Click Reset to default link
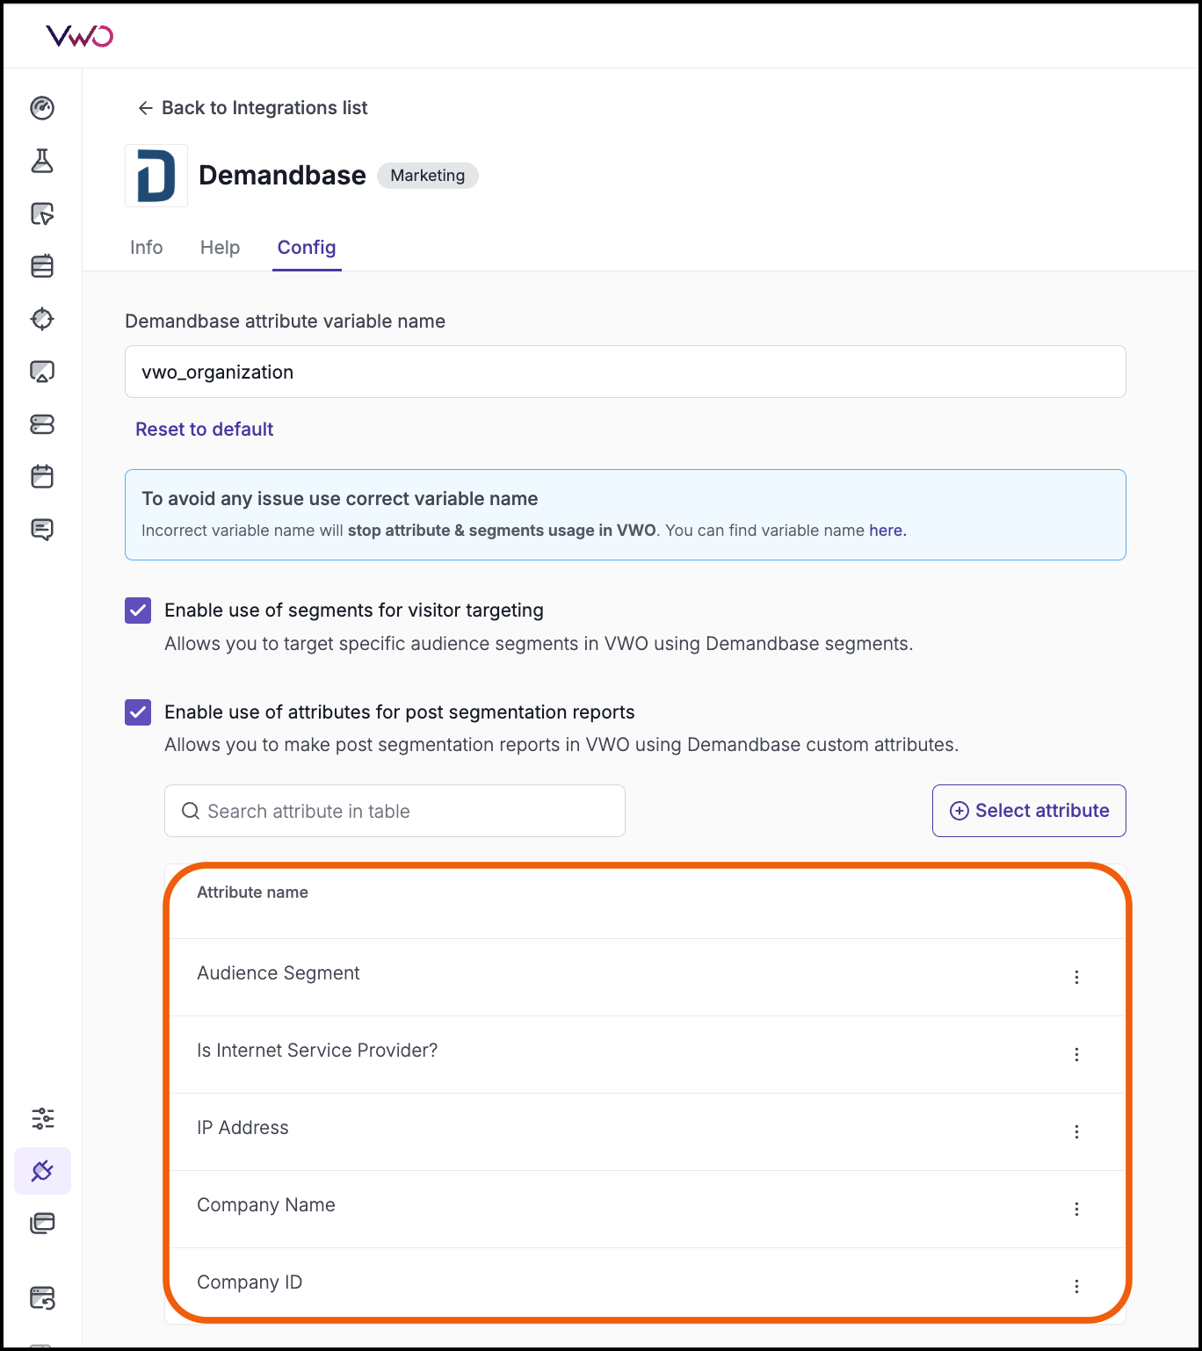 [204, 430]
